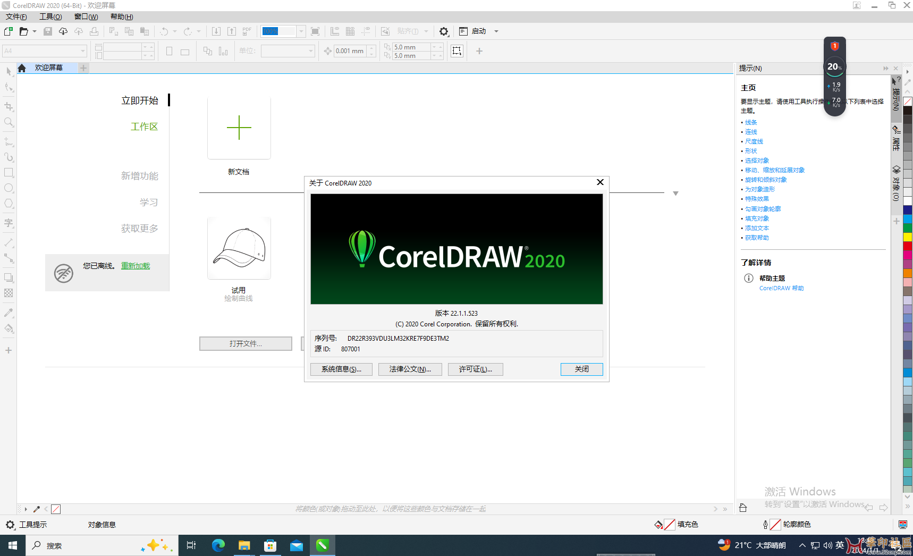Open the 工具 menu
Screen dimensions: 913x556
pyautogui.click(x=50, y=17)
